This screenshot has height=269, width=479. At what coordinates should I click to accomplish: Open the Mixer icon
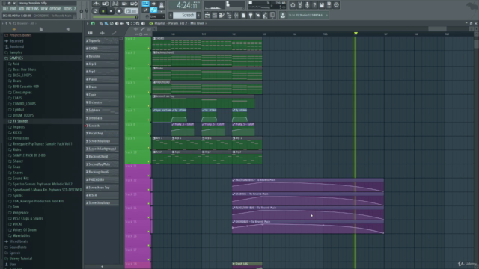(236, 15)
